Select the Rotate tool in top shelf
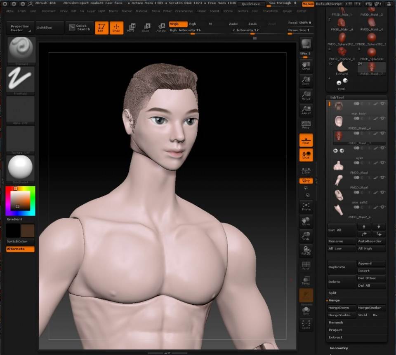The image size is (396, 355). pos(161,28)
